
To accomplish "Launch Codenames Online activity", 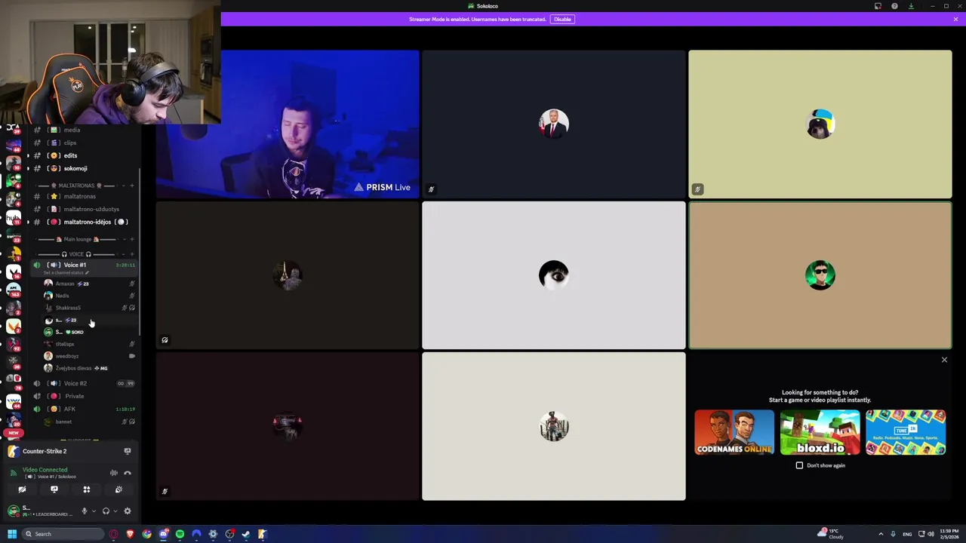I will point(734,432).
